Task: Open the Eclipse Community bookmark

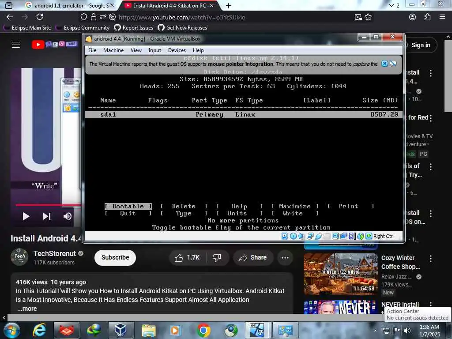Action: pos(83,28)
